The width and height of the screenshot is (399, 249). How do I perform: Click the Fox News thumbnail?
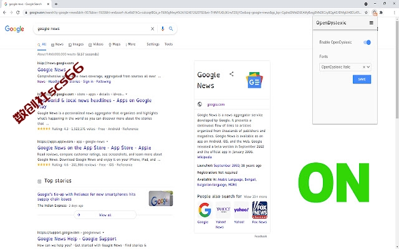(x=260, y=210)
